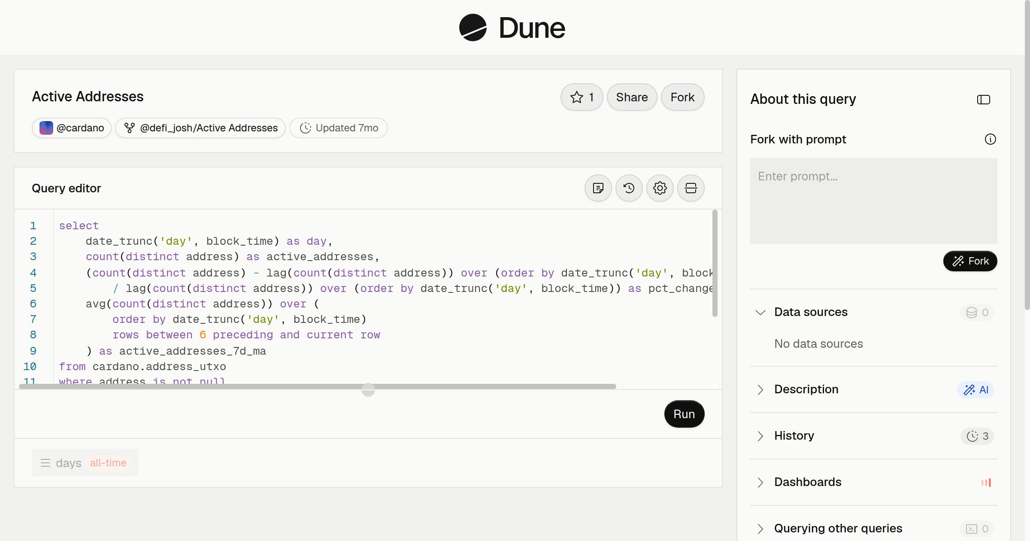Viewport: 1030px width, 541px height.
Task: Click the Dashboards chart icon
Action: click(x=986, y=482)
